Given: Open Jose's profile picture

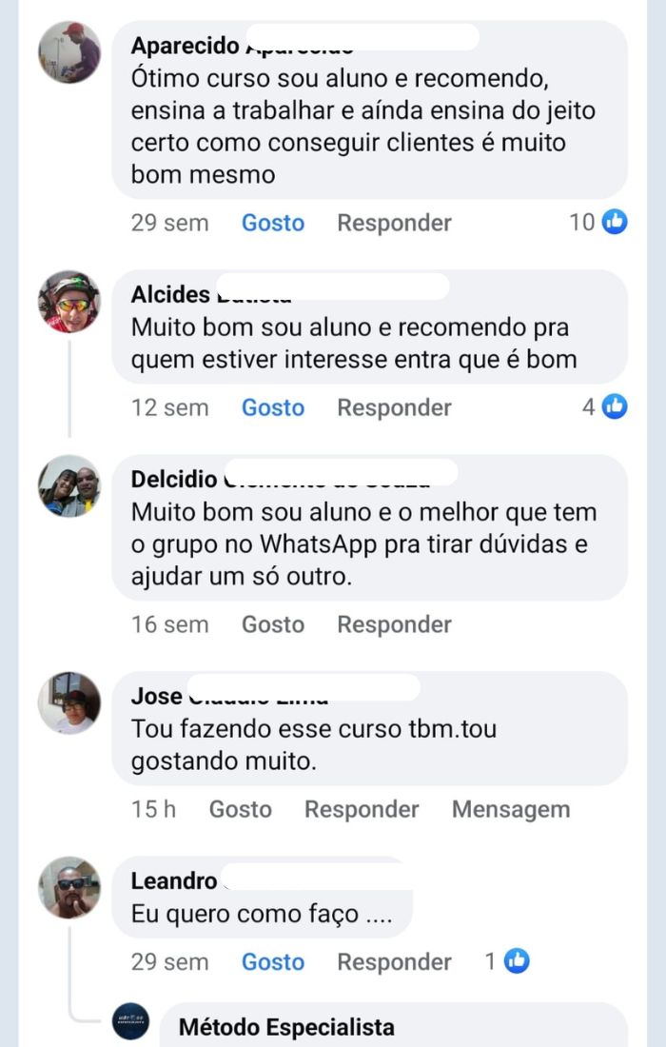Looking at the screenshot, I should coord(69,702).
